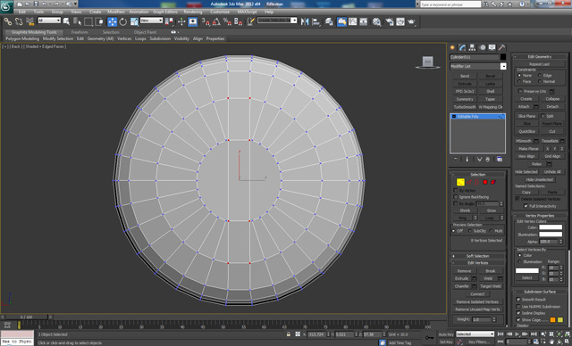Click the Play Animation button
Screen dimensions: 572x346
coord(517,334)
